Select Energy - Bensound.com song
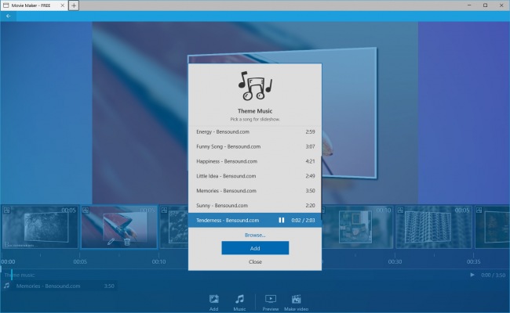Viewport: 510px width, 313px height. [x=255, y=132]
